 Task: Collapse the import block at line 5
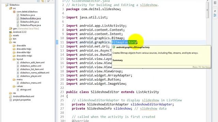click(65, 17)
